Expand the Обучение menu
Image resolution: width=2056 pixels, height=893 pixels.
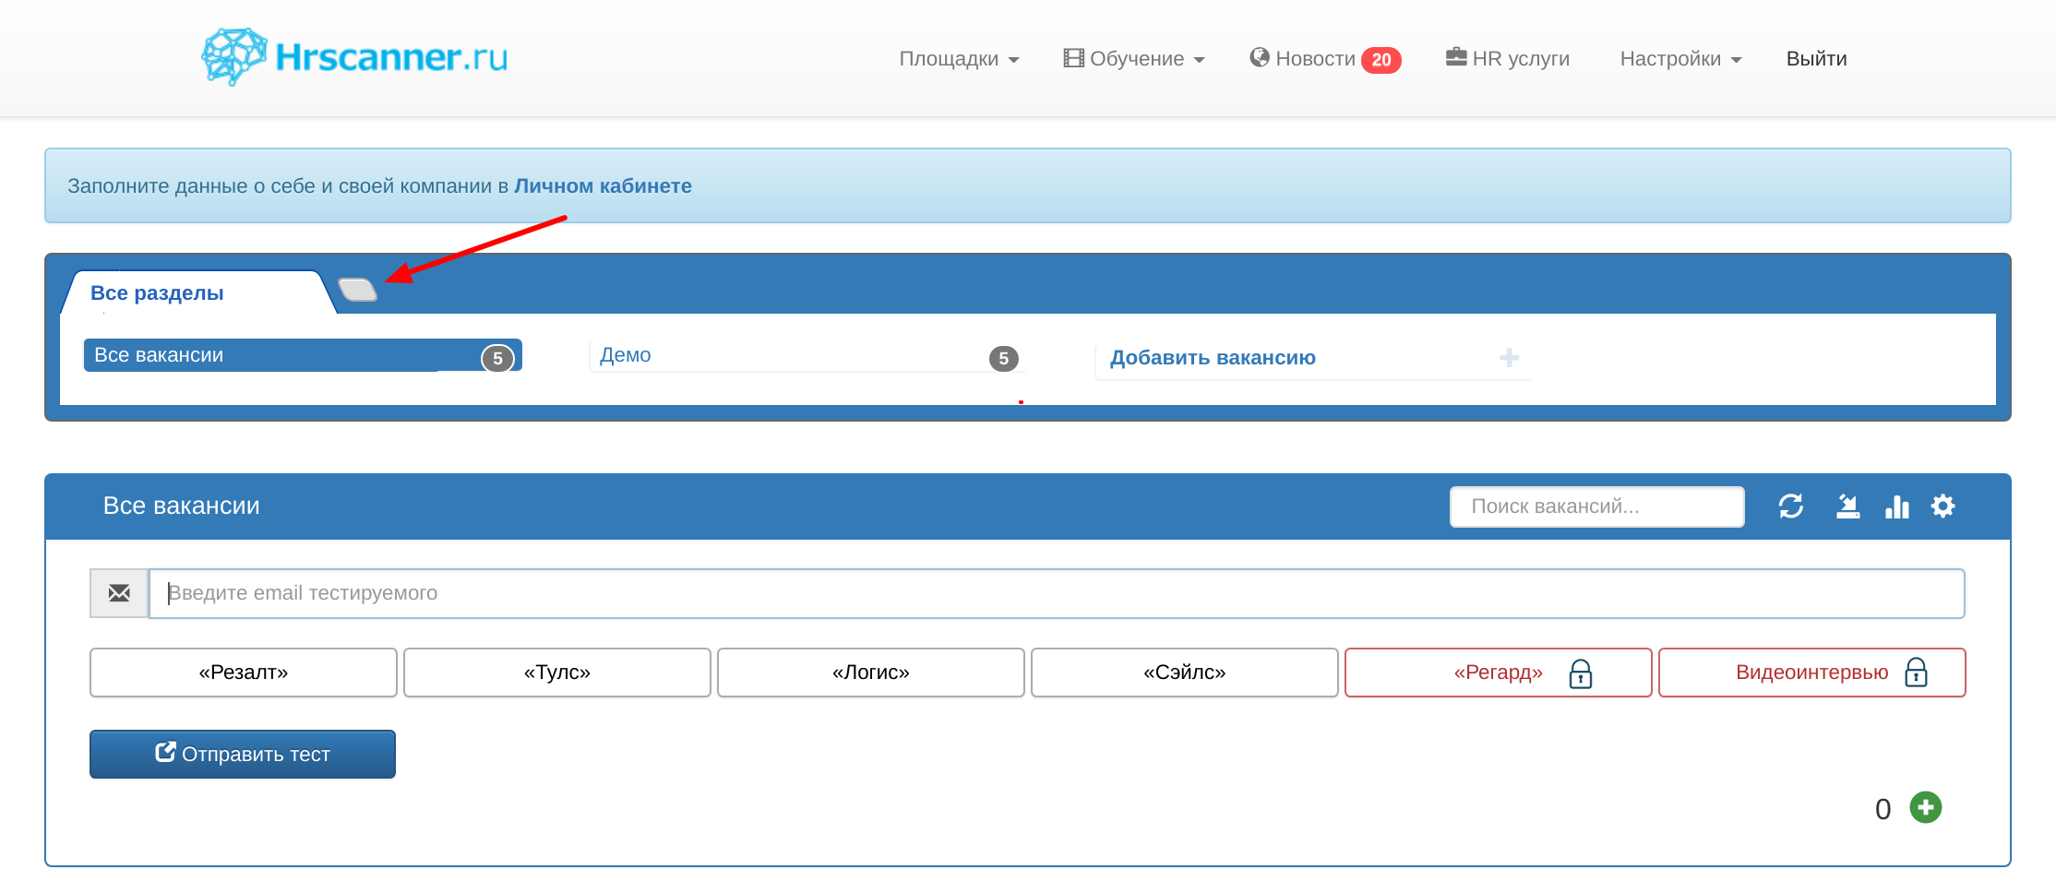[x=1134, y=59]
